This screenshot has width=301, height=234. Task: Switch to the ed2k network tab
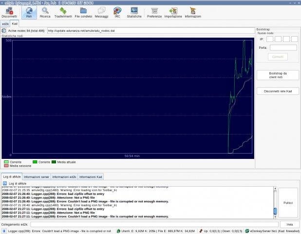pyautogui.click(x=5, y=24)
